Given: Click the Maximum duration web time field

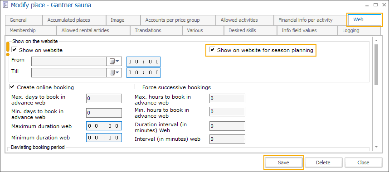Looking at the screenshot, I should [x=104, y=126].
